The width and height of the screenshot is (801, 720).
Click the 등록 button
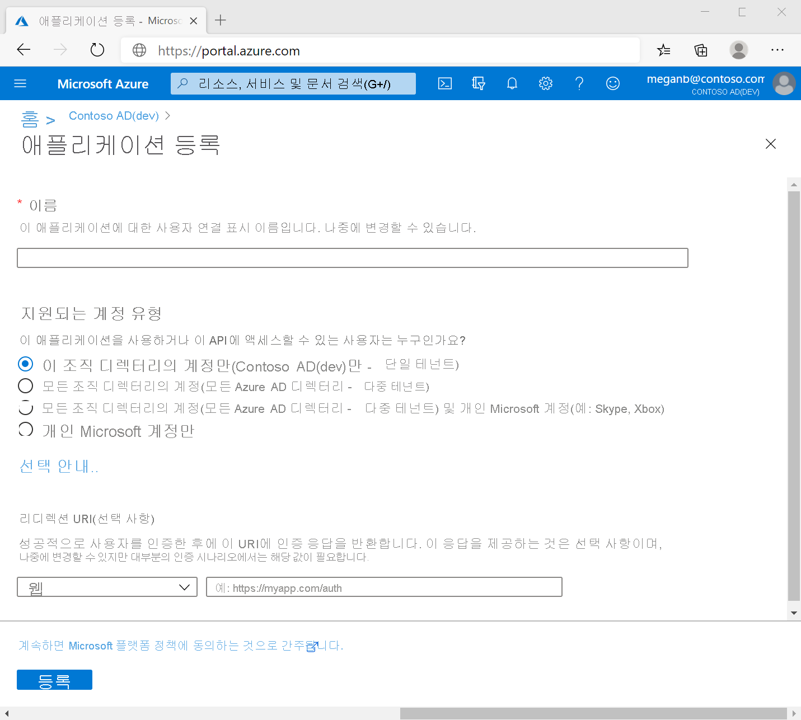54,680
